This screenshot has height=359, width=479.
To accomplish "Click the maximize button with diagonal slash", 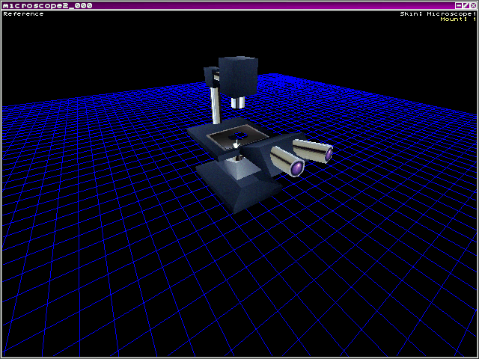I will pos(466,5).
